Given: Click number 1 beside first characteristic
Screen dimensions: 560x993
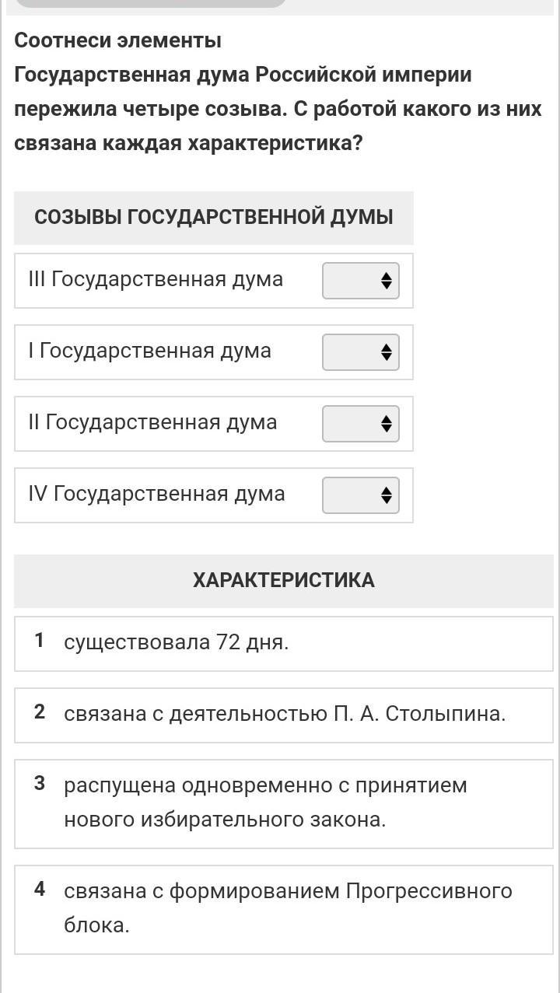Looking at the screenshot, I should coord(39,641).
